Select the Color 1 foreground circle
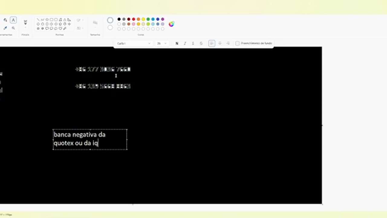387x218 pixels. coord(110,20)
